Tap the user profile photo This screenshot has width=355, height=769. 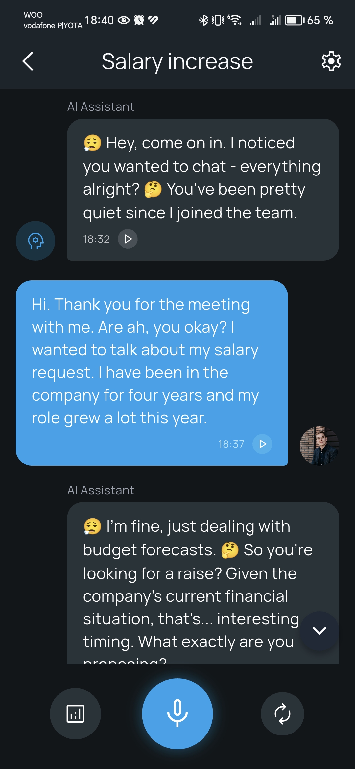coord(319,446)
